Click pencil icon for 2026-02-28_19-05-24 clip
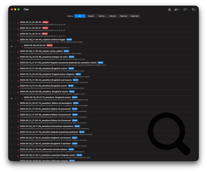Image resolution: width=207 pixels, height=172 pixels. coord(19,46)
